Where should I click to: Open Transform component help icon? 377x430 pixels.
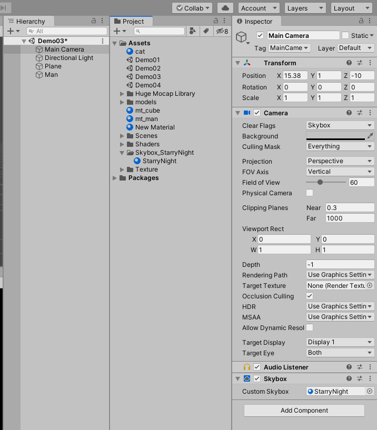pyautogui.click(x=349, y=63)
